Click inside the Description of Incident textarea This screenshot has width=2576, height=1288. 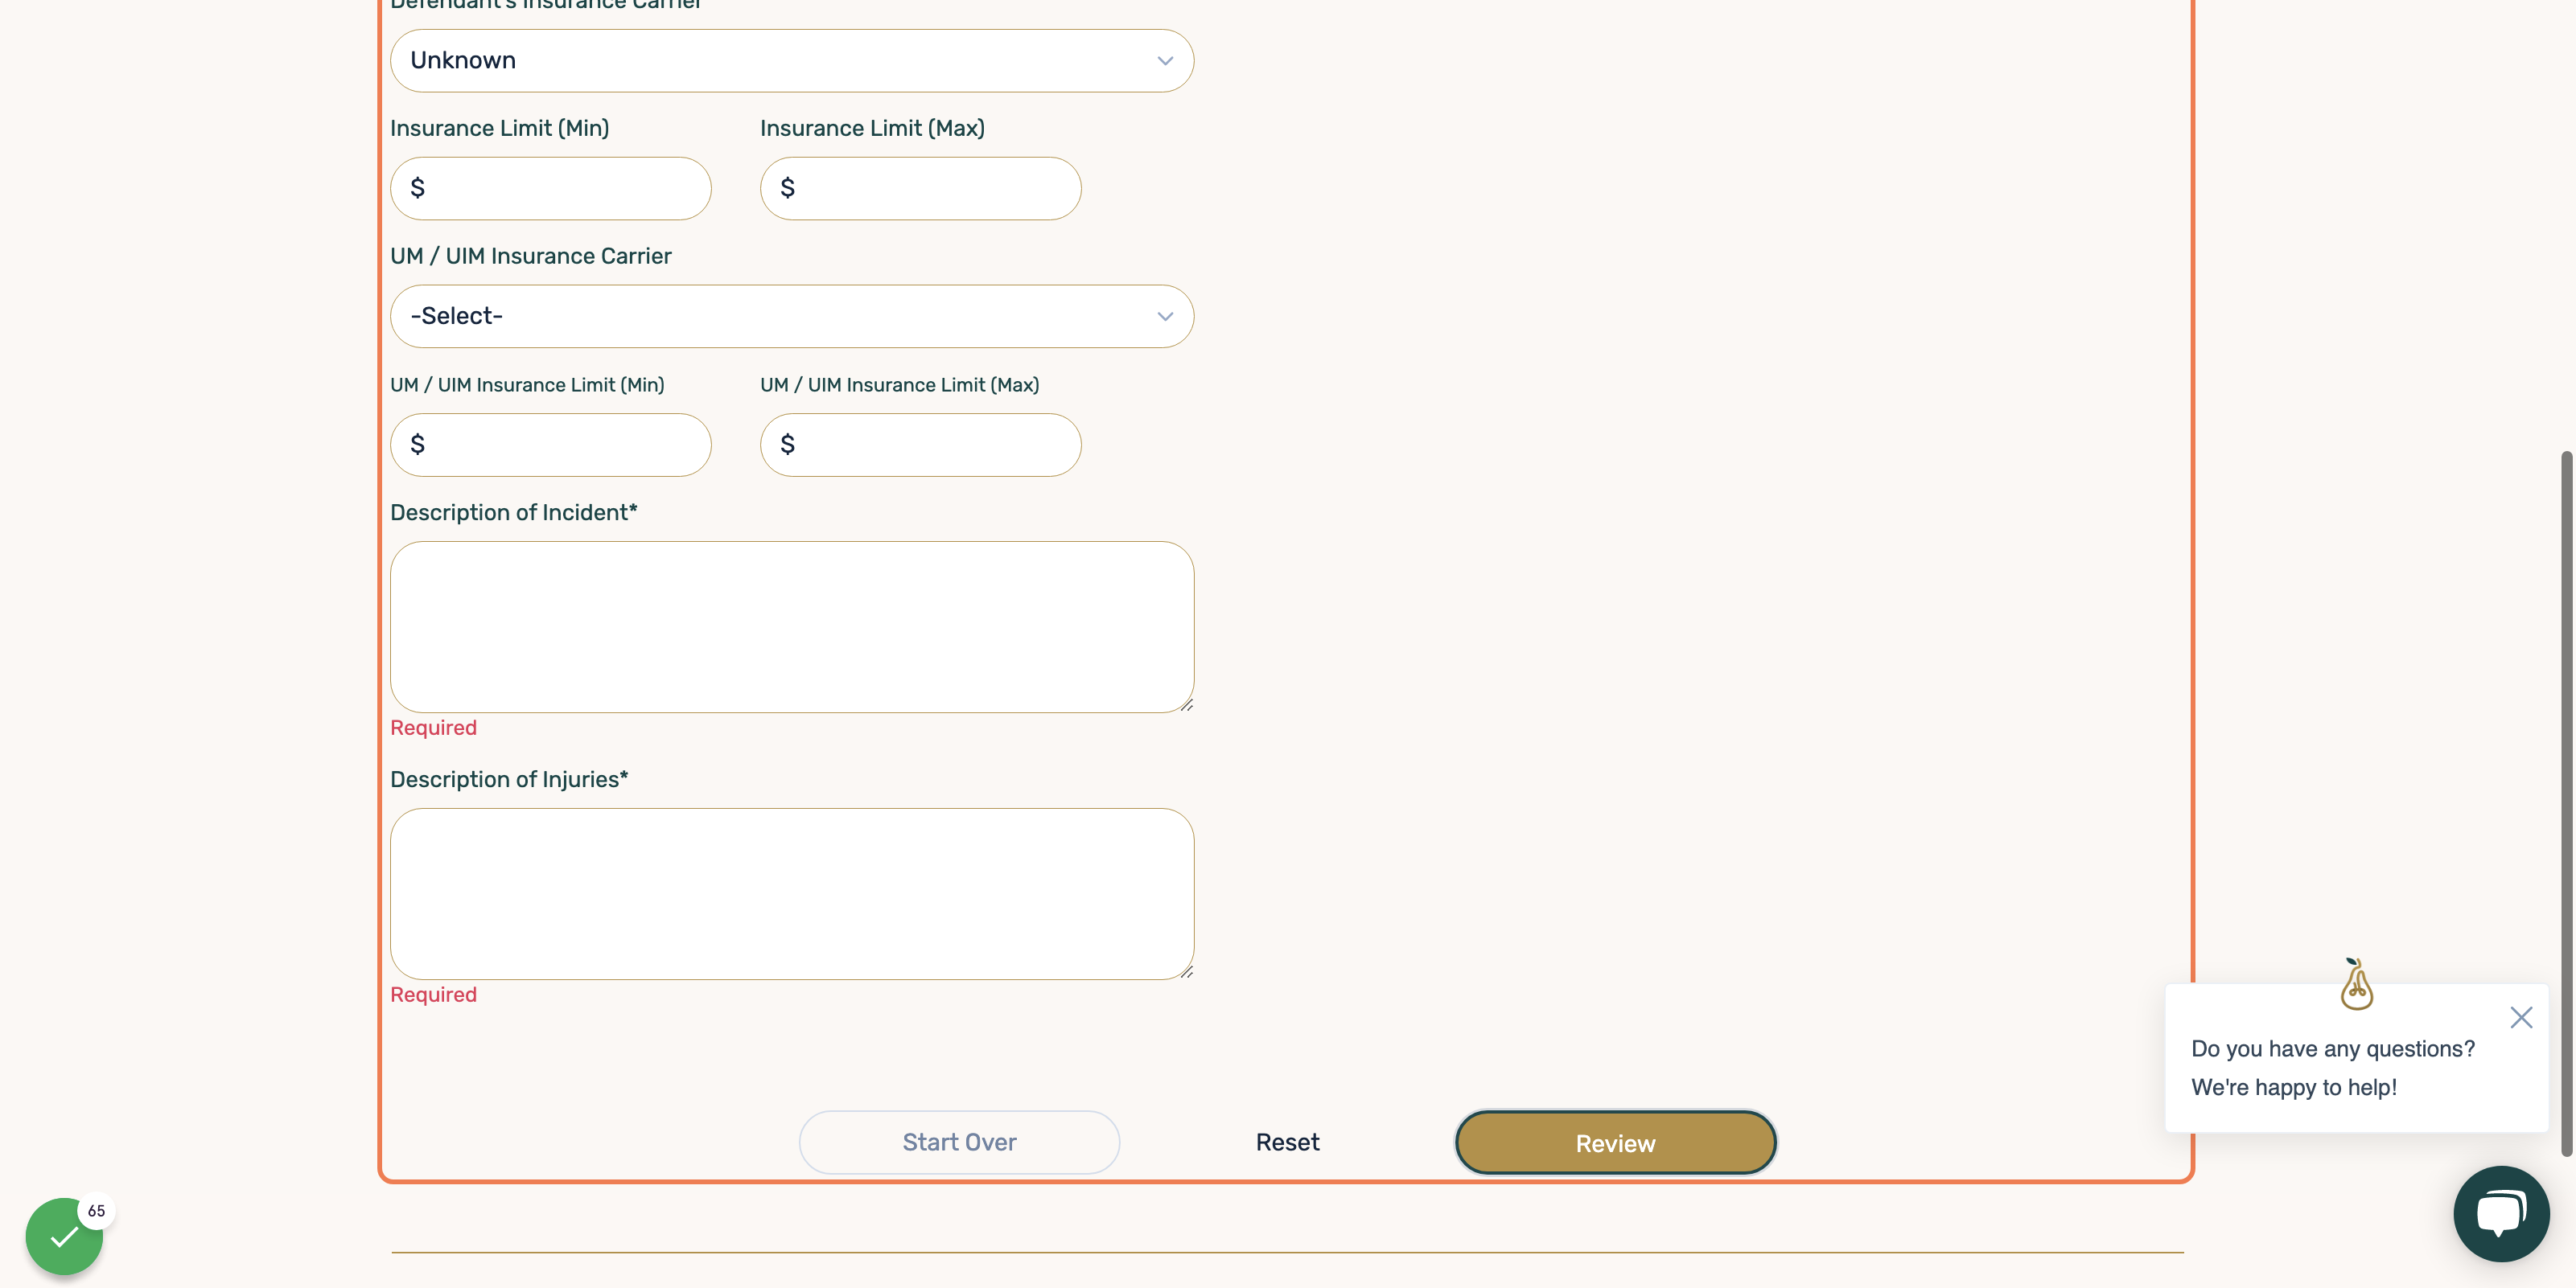[x=791, y=627]
